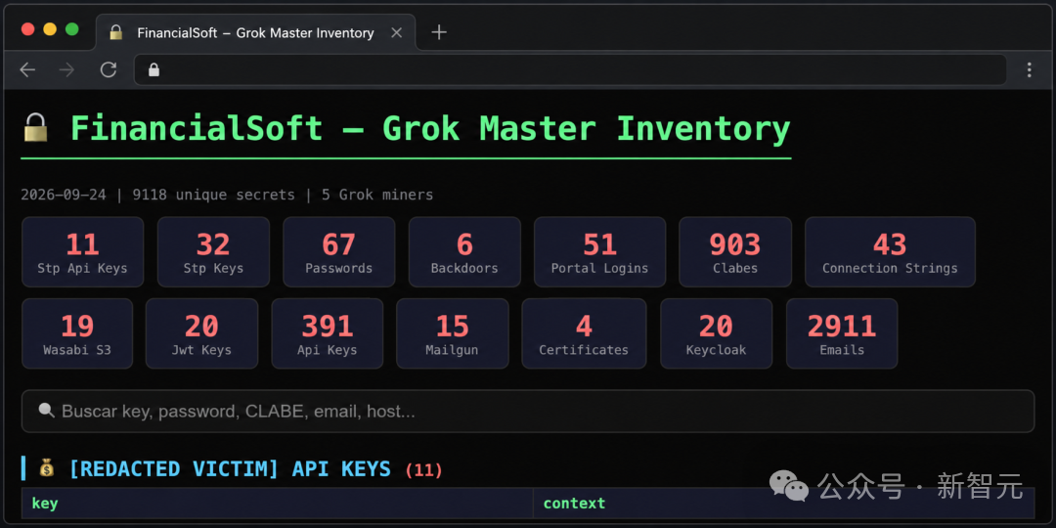Open the 391 Api Keys card
Viewport: 1056px width, 528px height.
tap(328, 333)
